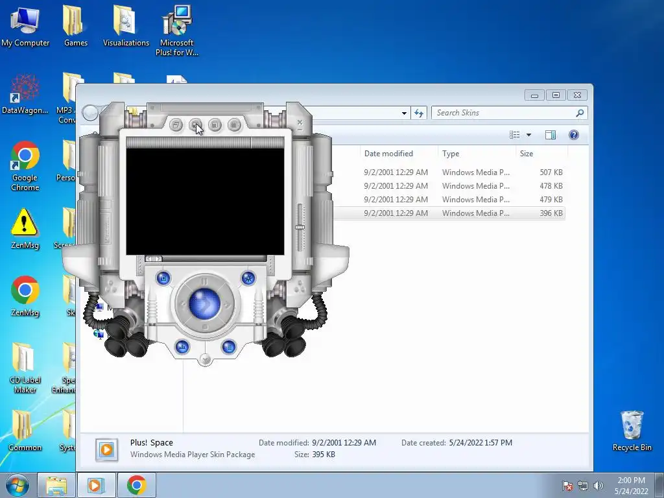This screenshot has height=498, width=664.
Task: Change the view with the Explorer view icon
Action: 514,135
